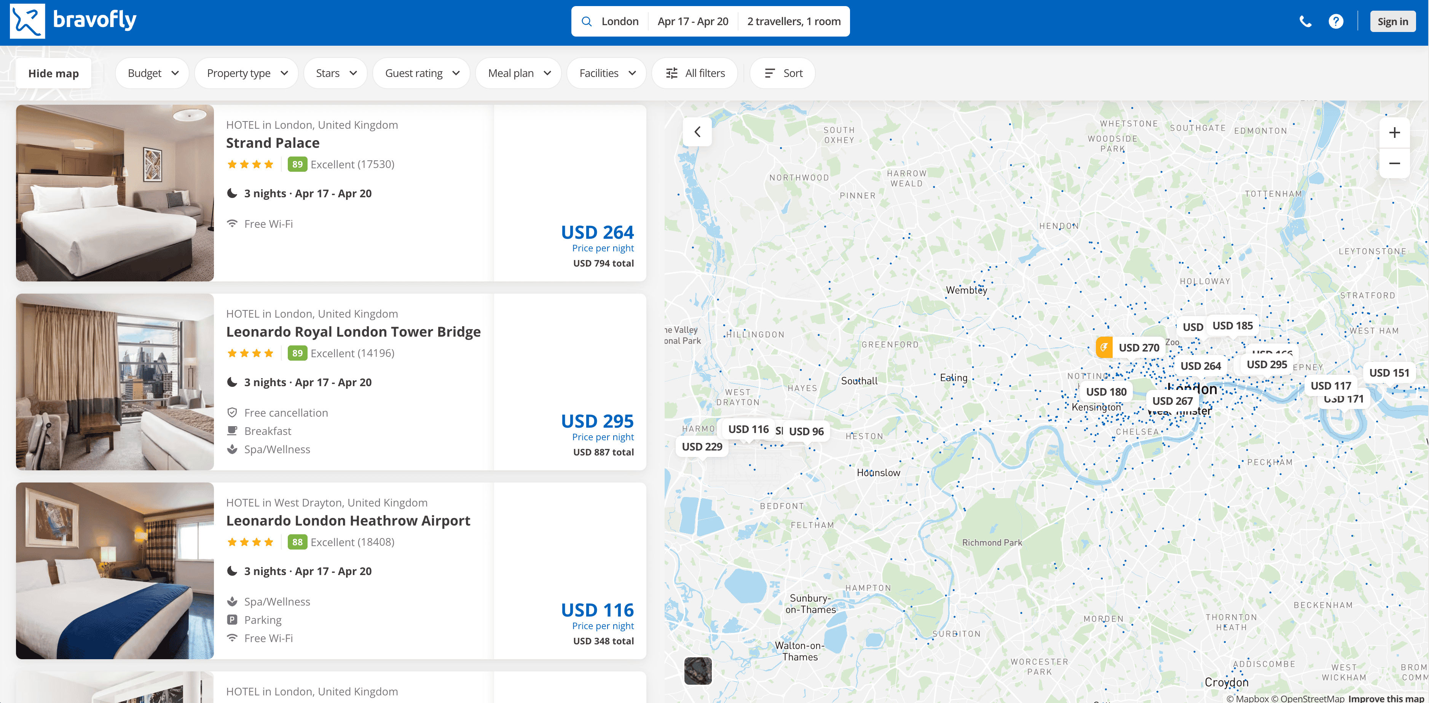Zoom in the map with plus
1429x703 pixels.
coord(1394,133)
